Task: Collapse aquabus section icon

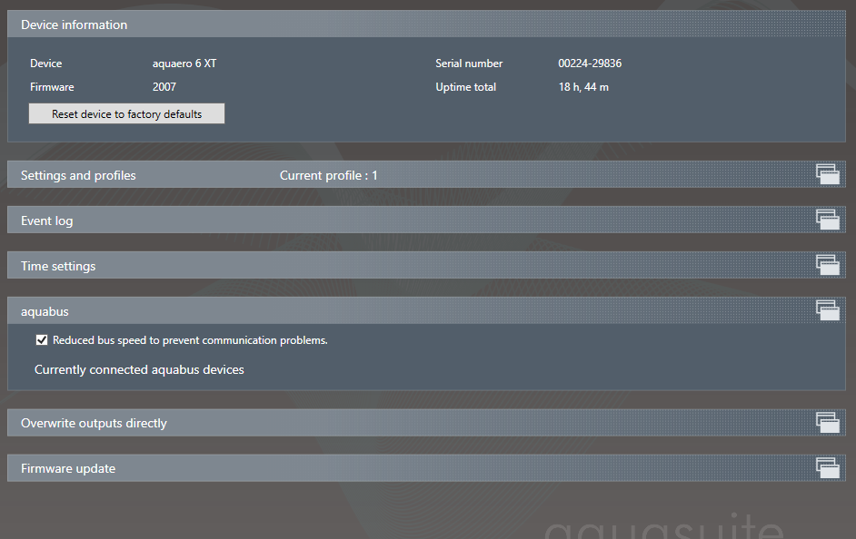Action: coord(828,310)
